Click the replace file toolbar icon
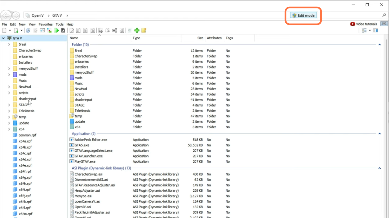389x218 pixels. (122, 30)
